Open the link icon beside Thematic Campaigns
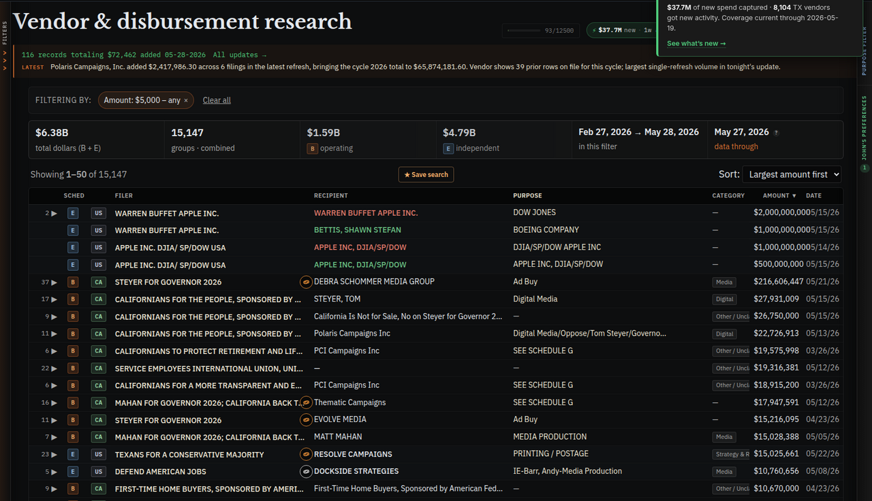The image size is (872, 501). coord(307,403)
